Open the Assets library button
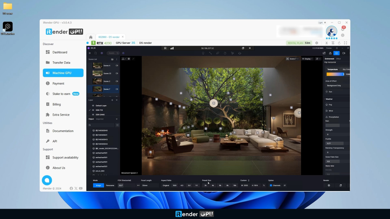 click(x=113, y=53)
